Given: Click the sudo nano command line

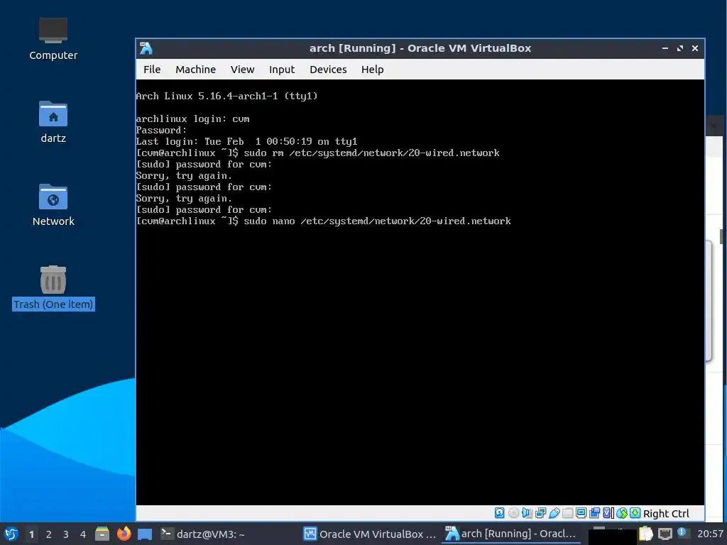Looking at the screenshot, I should [x=324, y=221].
